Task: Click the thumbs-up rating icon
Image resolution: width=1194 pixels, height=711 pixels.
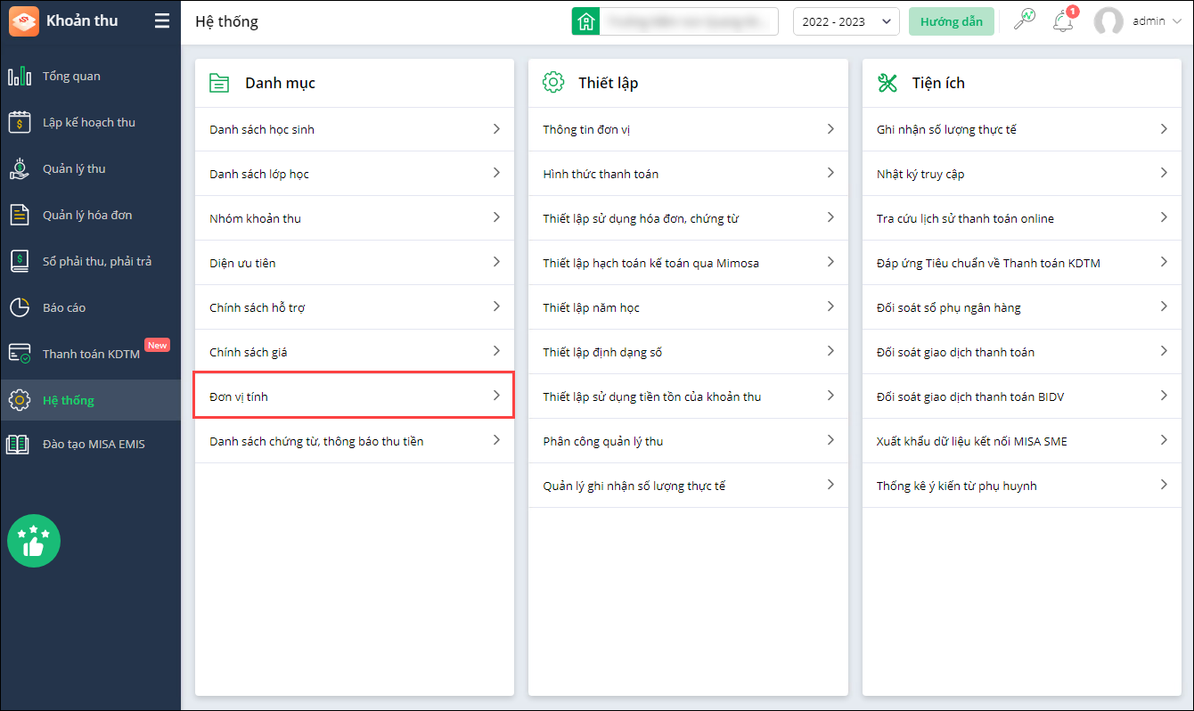Action: click(34, 541)
